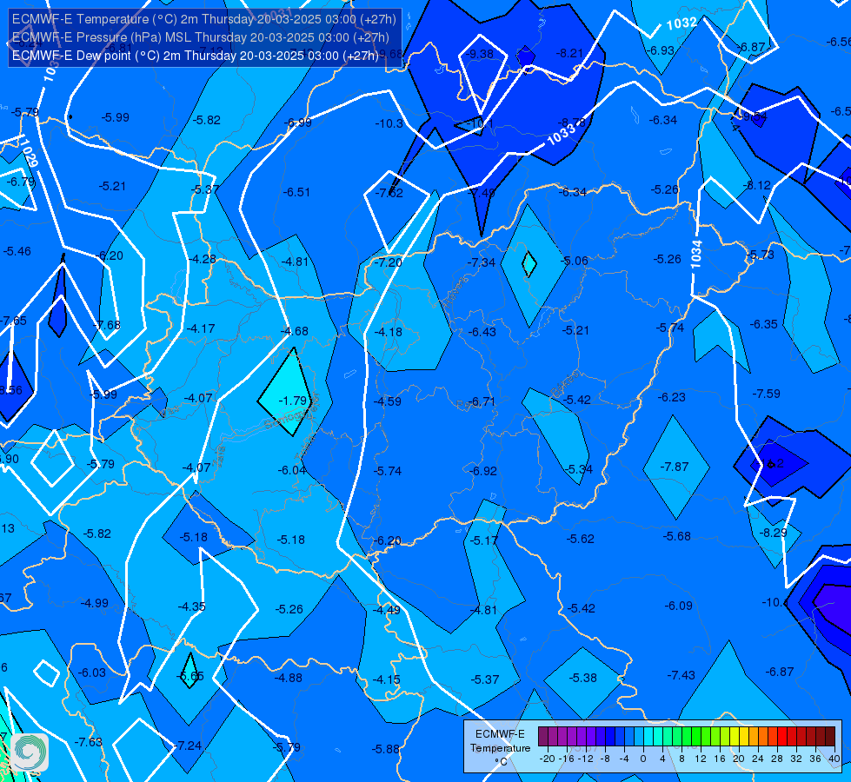Screen dimensions: 851x782
Task: Click the ECMWF-E Temperature °C legend title
Action: pyautogui.click(x=500, y=748)
